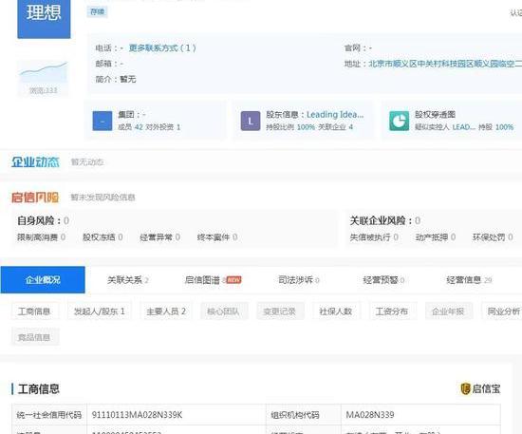Screen dimensions: 522x434
Task: Select the 发起人/股东 1 sub-tab
Action: point(100,311)
